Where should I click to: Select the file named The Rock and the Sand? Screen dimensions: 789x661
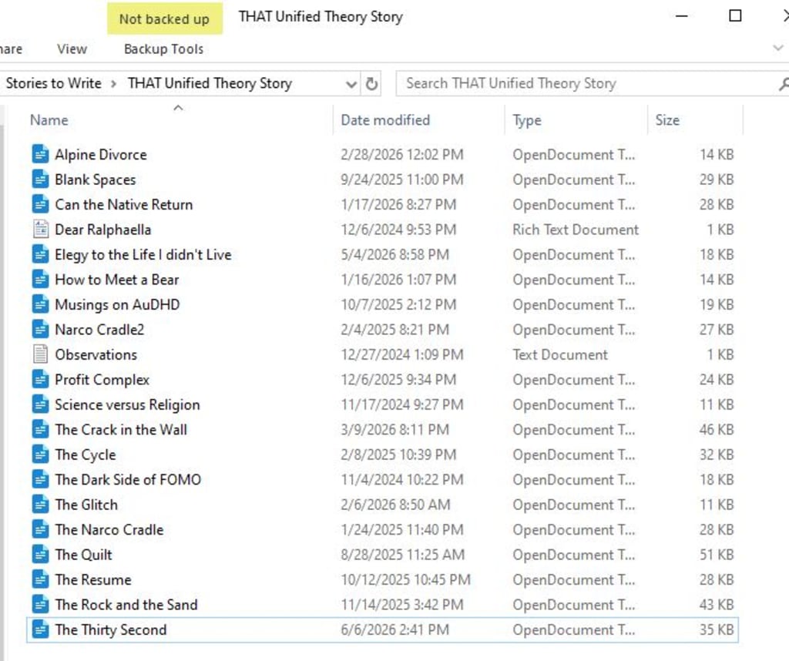(126, 605)
